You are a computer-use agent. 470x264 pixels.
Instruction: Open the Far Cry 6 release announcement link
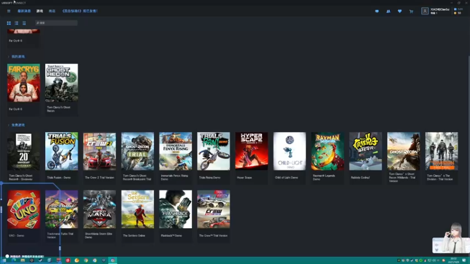click(80, 11)
